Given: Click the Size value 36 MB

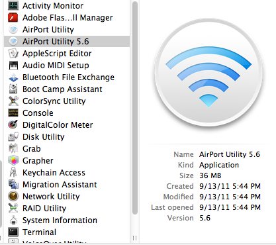Looking at the screenshot, I should (210, 175).
